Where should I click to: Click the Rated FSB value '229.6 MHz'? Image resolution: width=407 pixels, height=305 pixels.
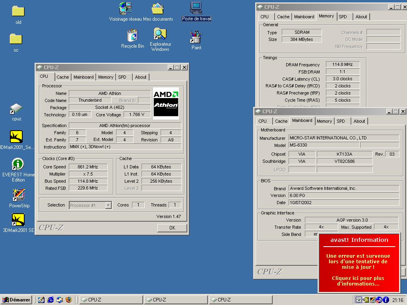(x=88, y=188)
